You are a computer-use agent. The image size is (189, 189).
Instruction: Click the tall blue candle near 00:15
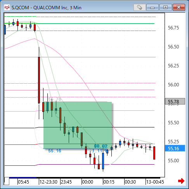[x=103, y=161]
